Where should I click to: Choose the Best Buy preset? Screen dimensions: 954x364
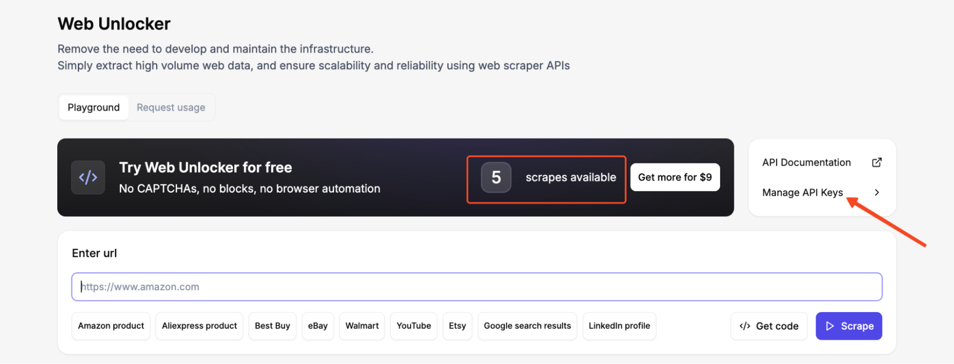(x=273, y=326)
